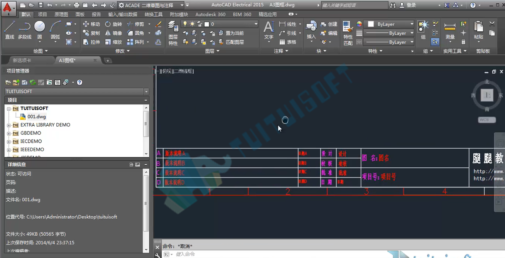505x258 pixels.
Task: Click the 粘贴 (Paste) clipboard icon
Action: (478, 30)
